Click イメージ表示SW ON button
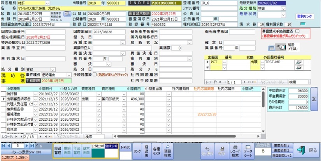 pyautogui.click(x=26, y=152)
